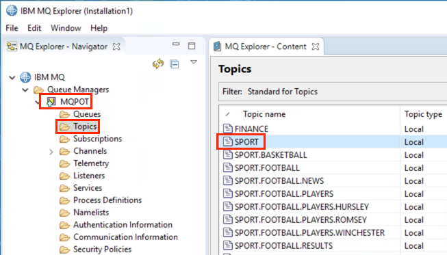
Task: Open the Edit menu
Action: [x=34, y=28]
